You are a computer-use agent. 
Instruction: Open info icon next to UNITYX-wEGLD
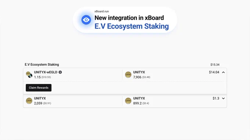pos(60,72)
